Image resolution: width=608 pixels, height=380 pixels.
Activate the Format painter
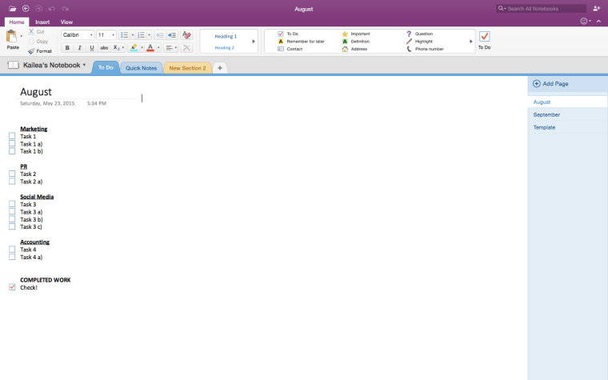(40, 50)
